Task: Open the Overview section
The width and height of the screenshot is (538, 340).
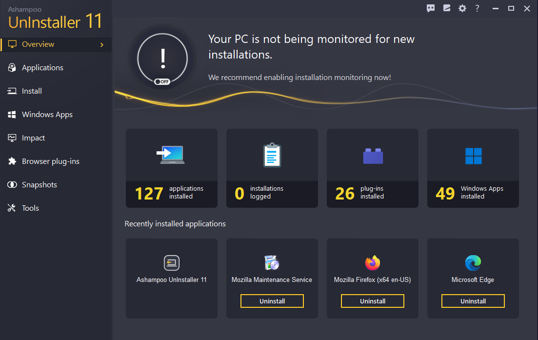Action: tap(56, 44)
